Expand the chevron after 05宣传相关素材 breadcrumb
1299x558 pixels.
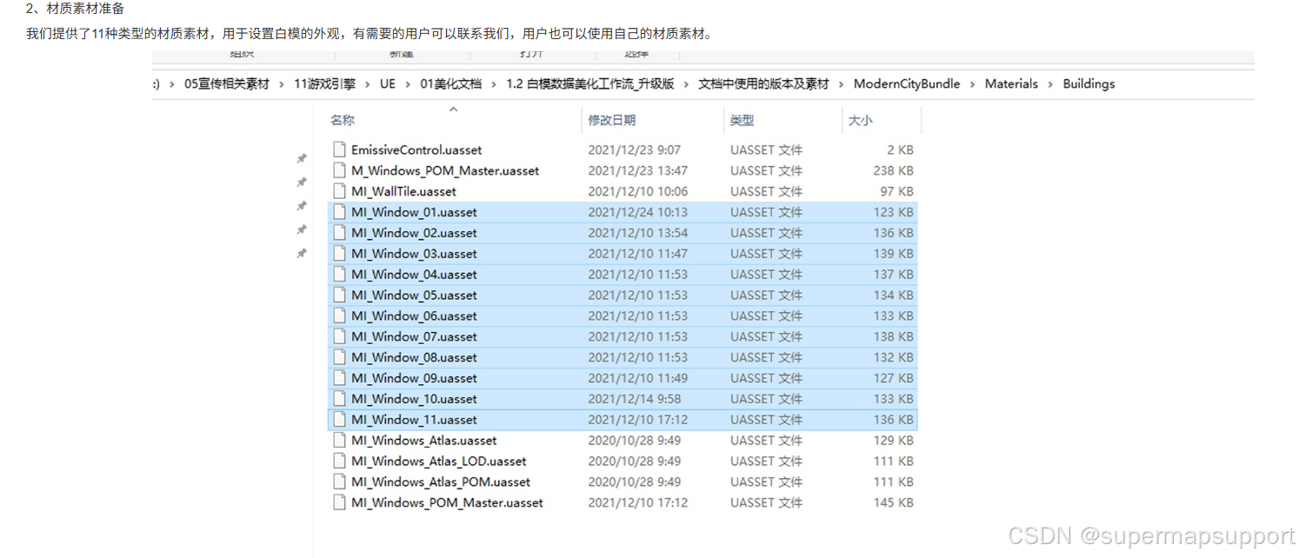pyautogui.click(x=283, y=84)
